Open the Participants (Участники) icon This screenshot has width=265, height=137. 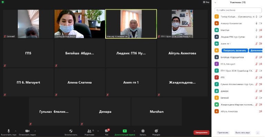tap(89, 131)
